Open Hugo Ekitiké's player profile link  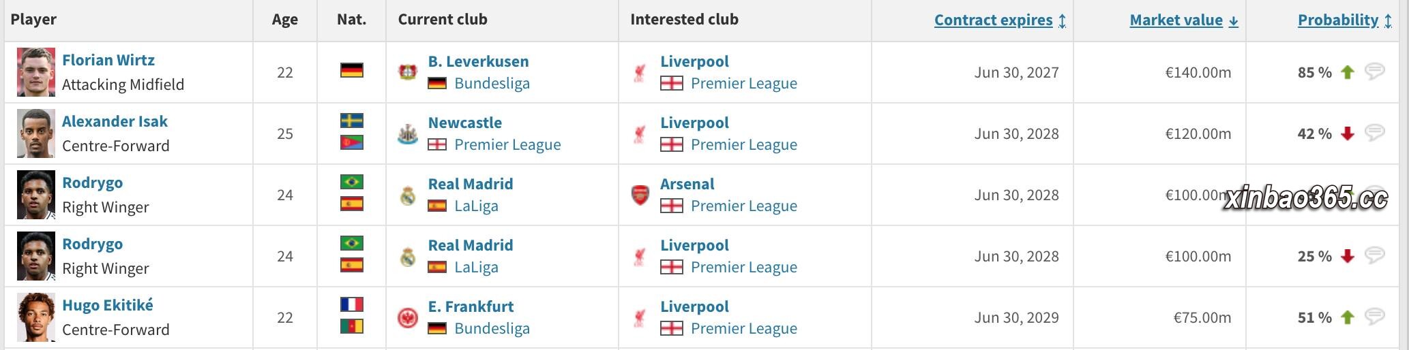click(108, 305)
